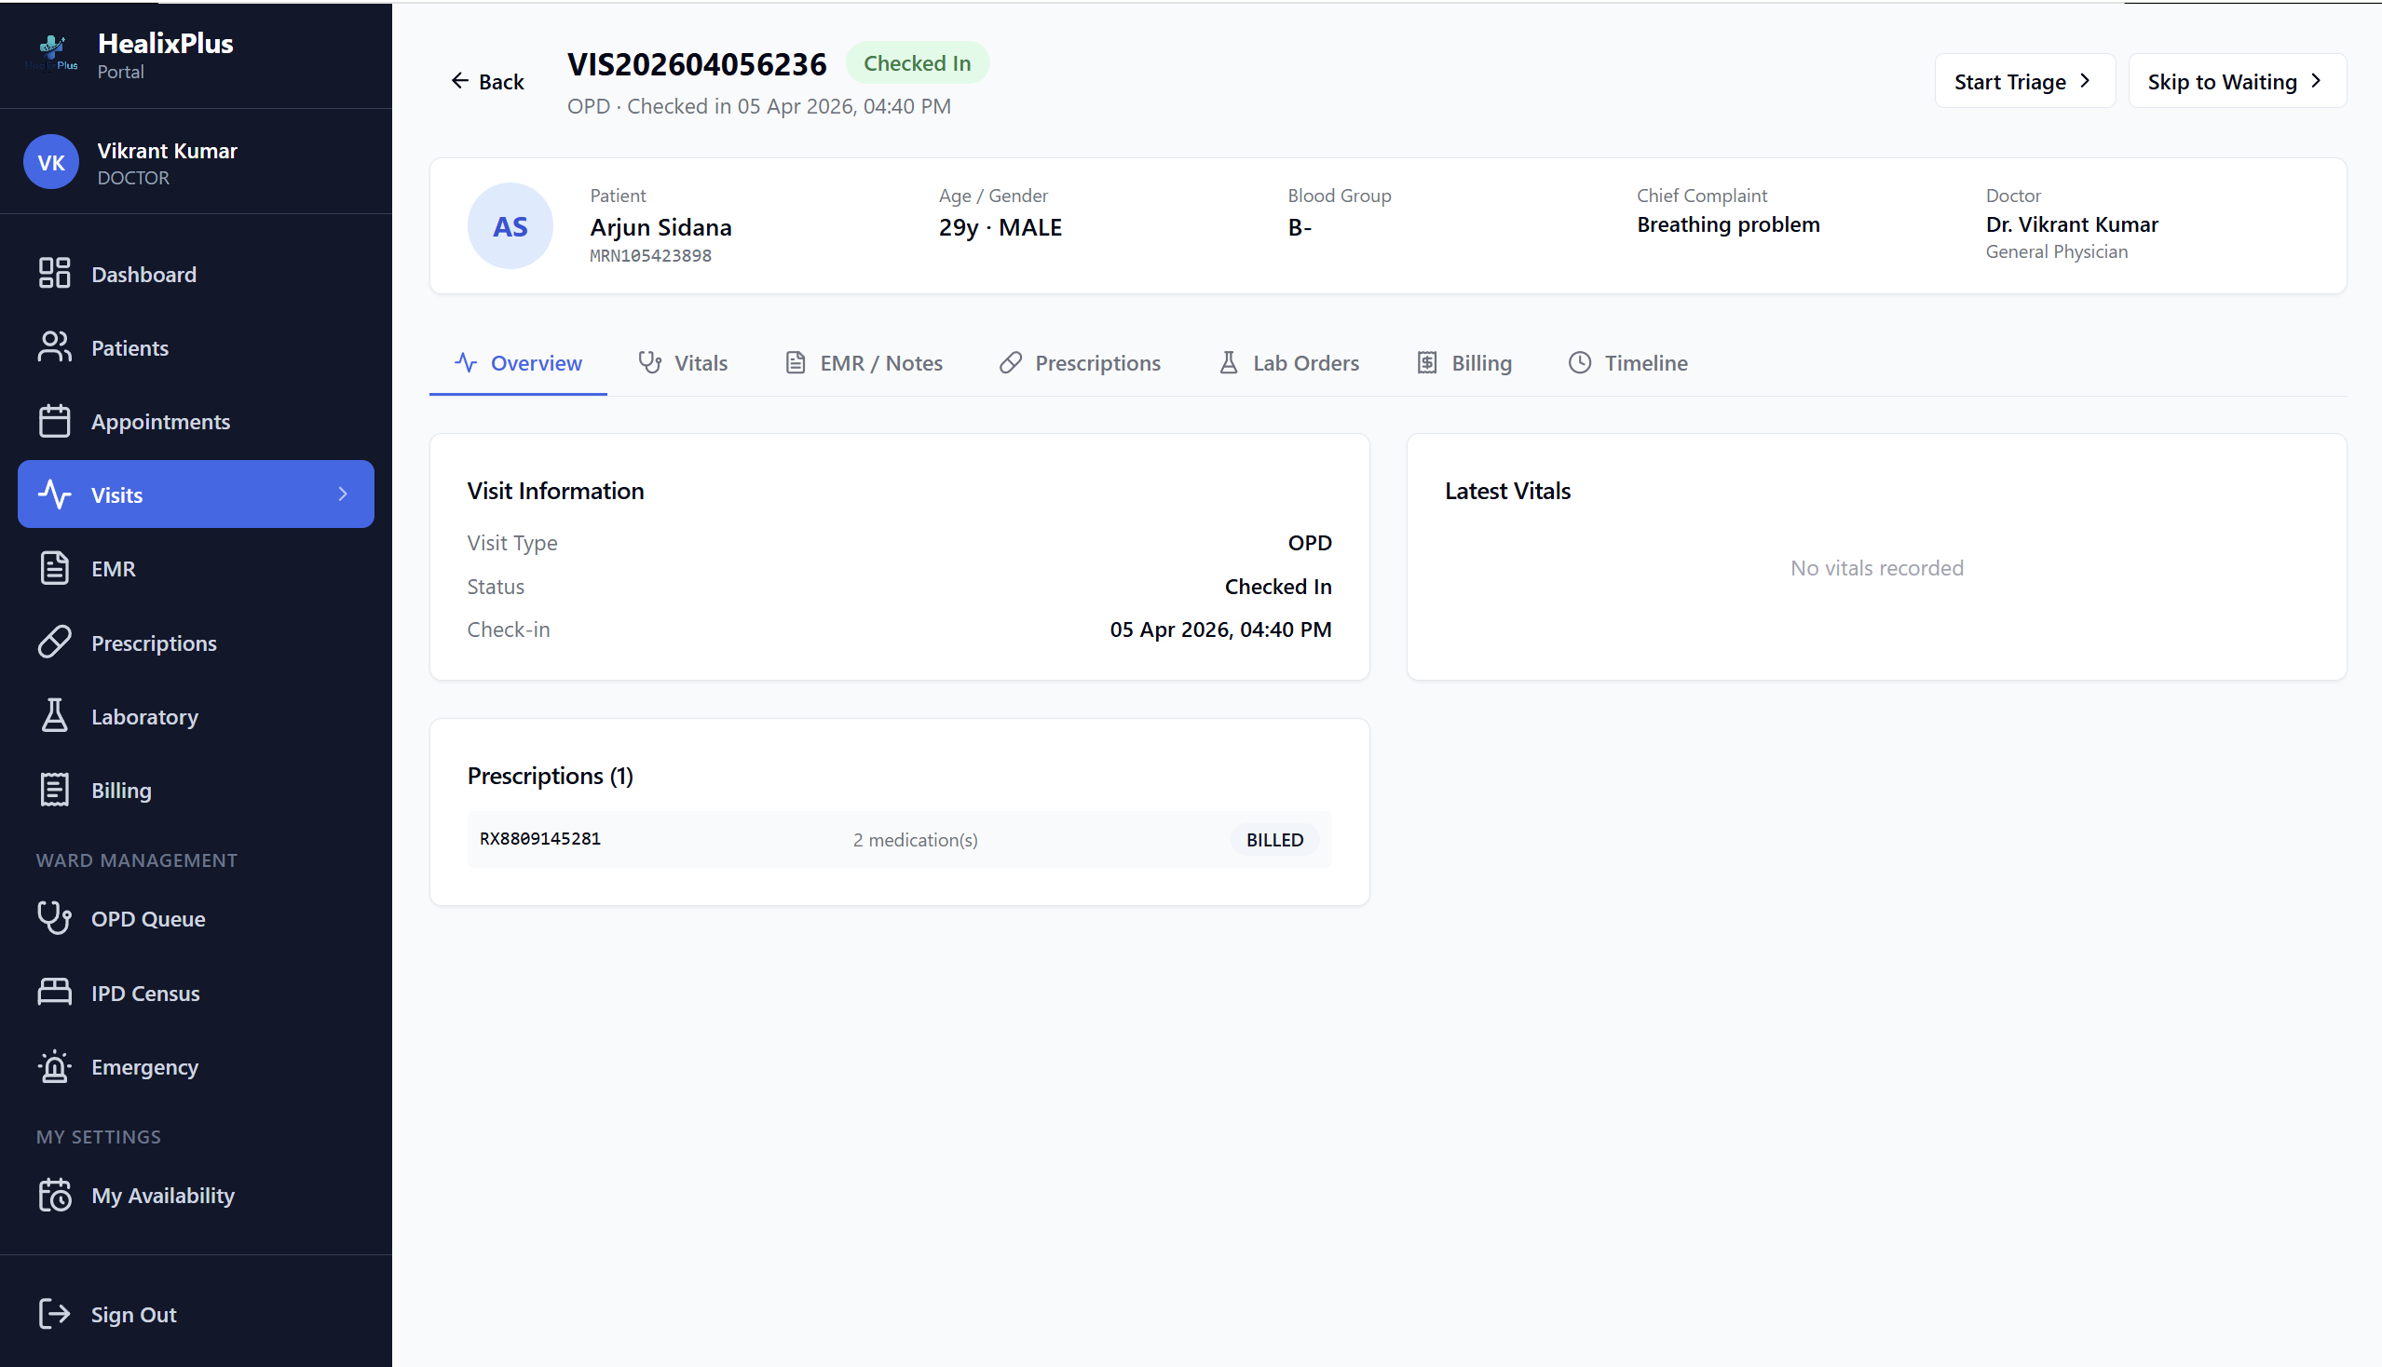Open the IPD Census bed icon
The width and height of the screenshot is (2382, 1367).
point(53,993)
